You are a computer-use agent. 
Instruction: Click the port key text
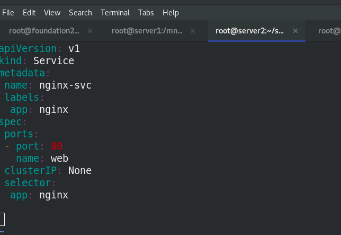coord(28,146)
